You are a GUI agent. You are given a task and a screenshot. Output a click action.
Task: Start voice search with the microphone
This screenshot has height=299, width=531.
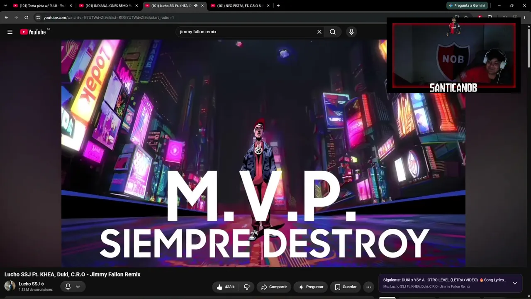351,32
